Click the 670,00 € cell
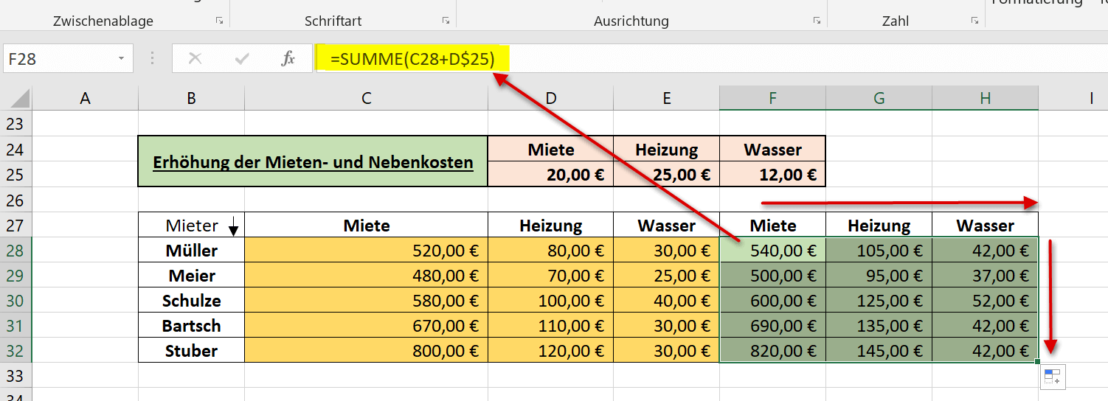This screenshot has width=1108, height=401. 366,325
